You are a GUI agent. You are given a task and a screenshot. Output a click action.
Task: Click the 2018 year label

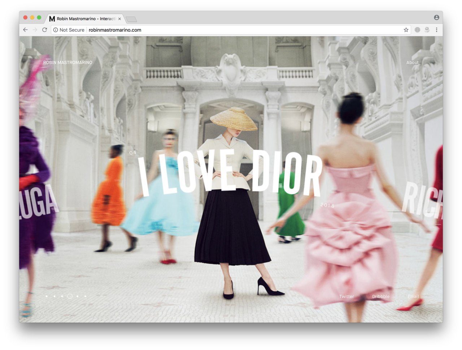tap(327, 205)
